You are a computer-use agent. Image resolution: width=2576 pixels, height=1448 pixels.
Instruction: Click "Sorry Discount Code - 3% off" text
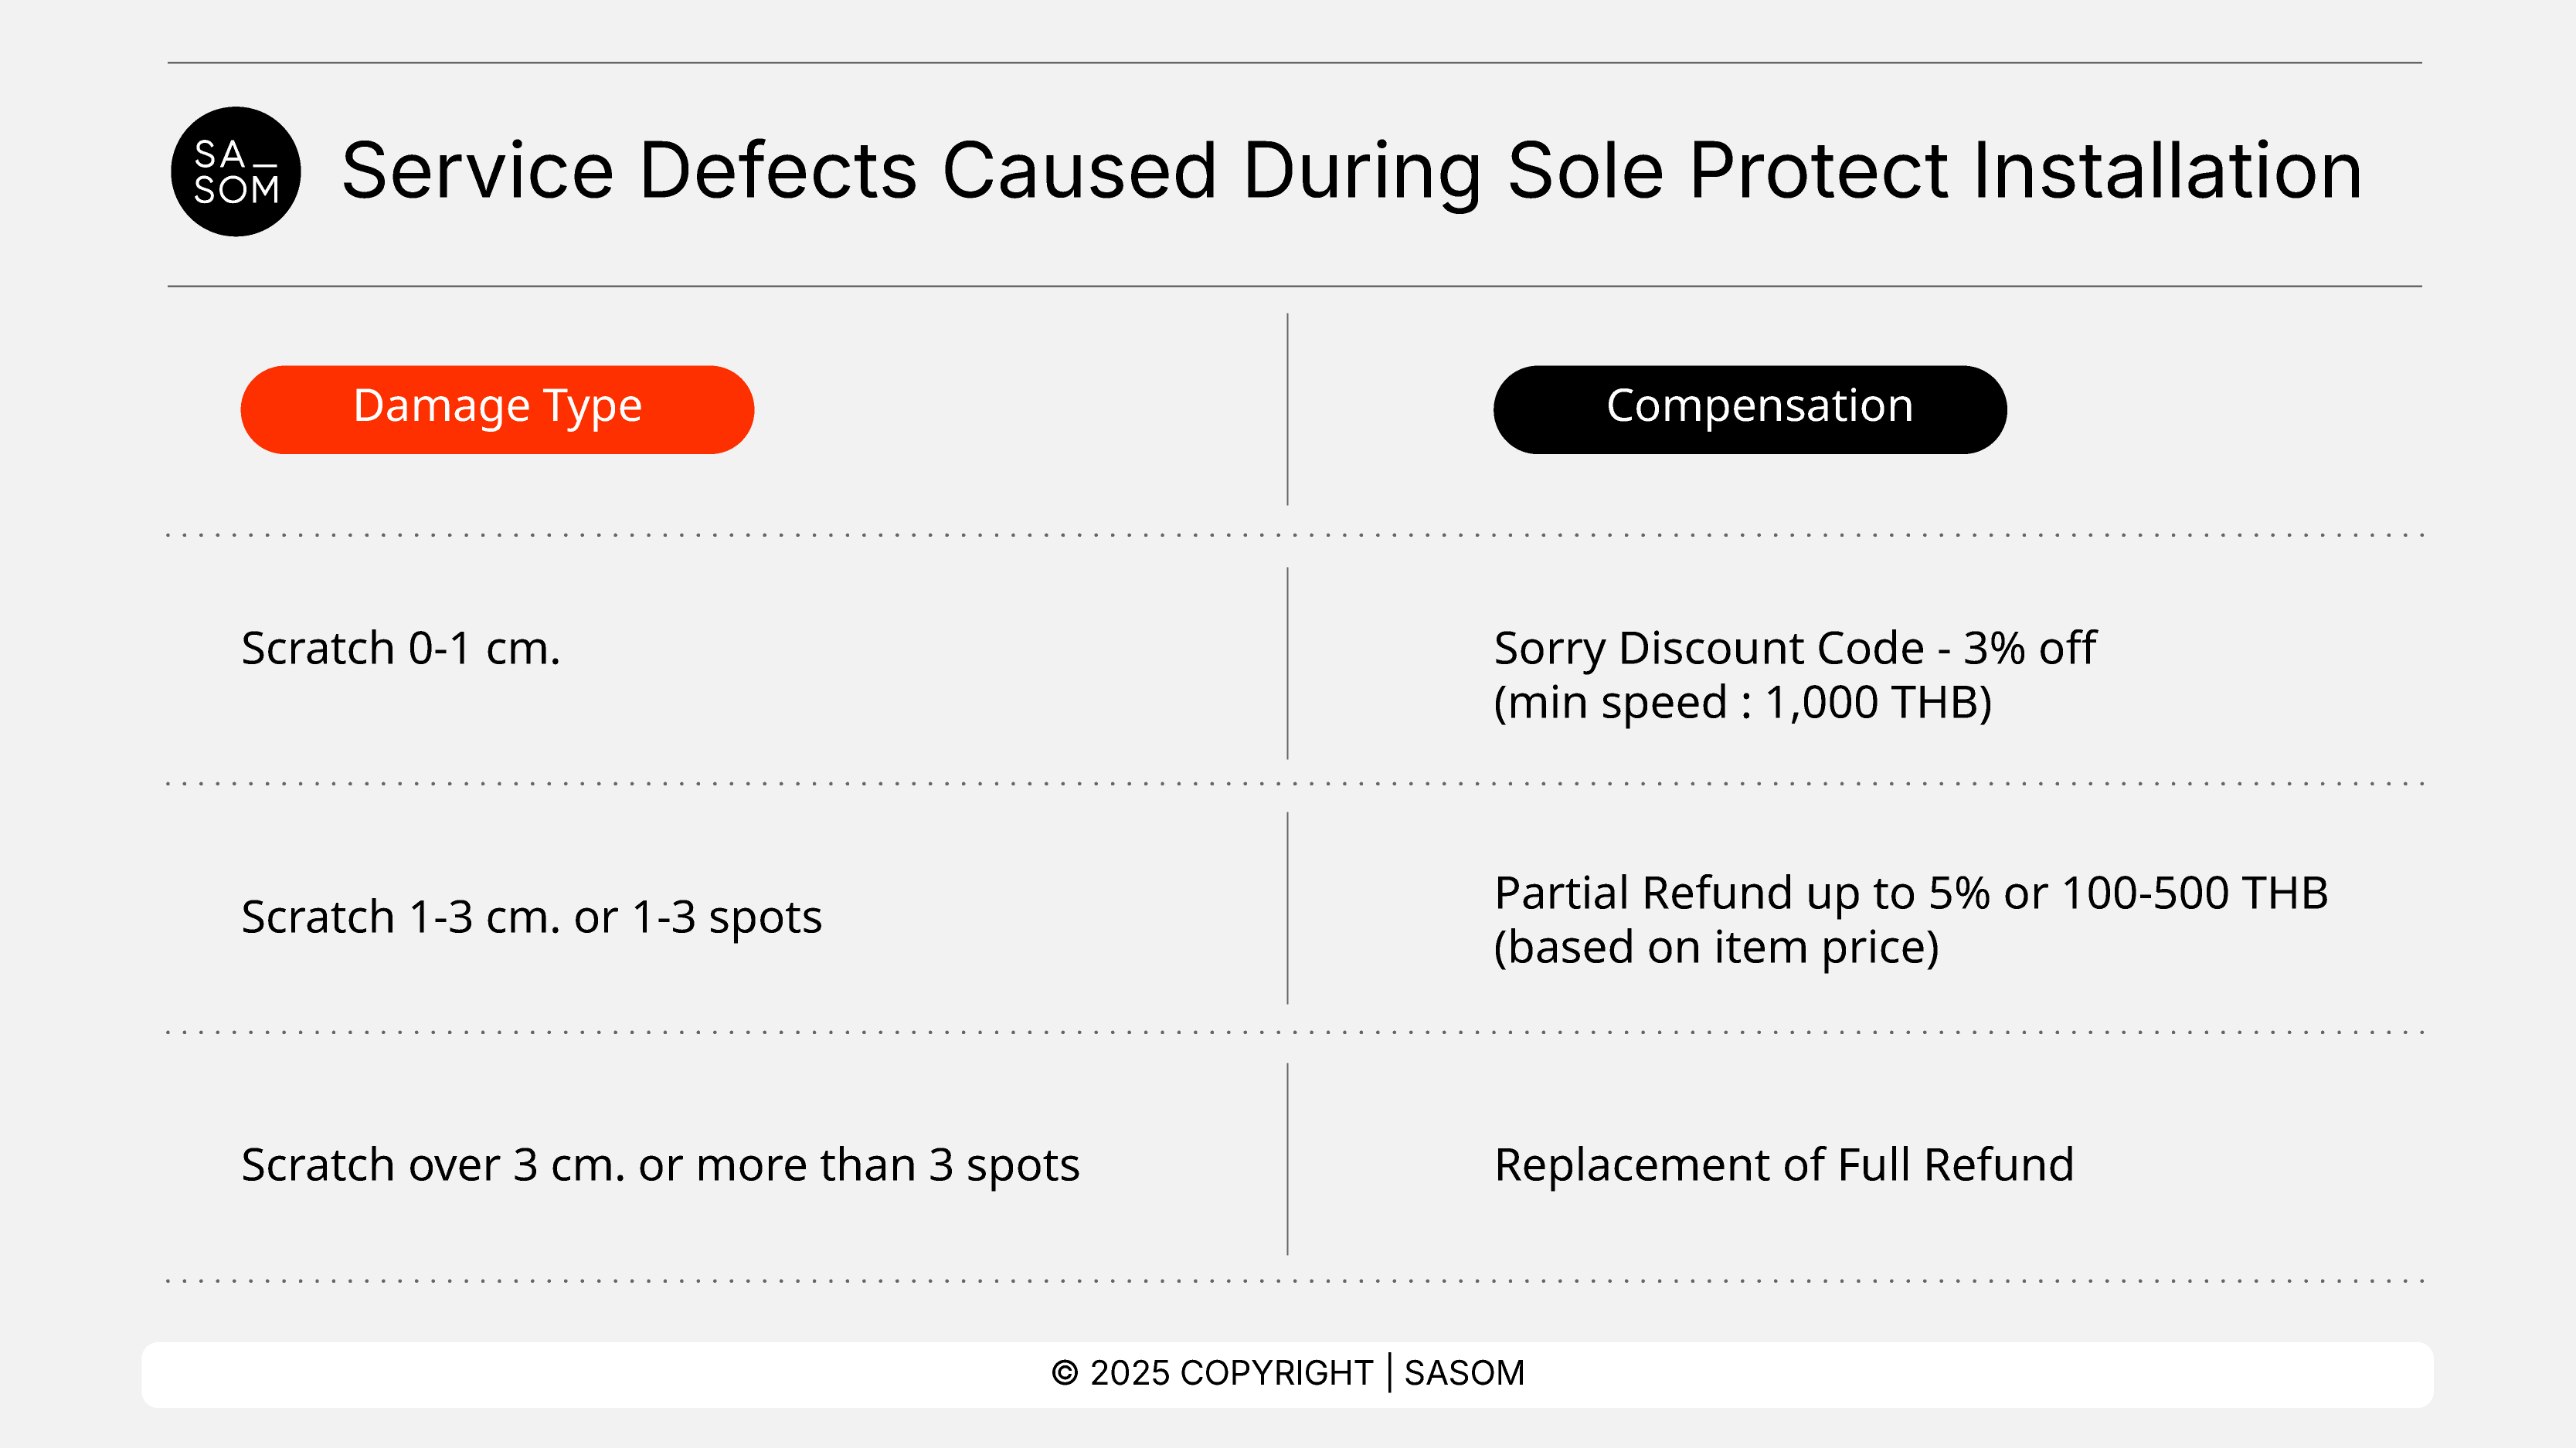1794,649
